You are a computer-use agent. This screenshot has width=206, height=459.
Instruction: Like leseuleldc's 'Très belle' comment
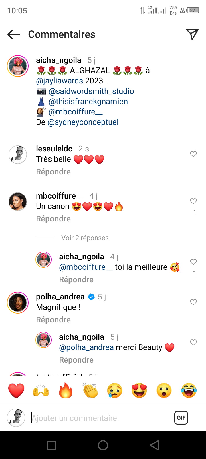point(193,154)
